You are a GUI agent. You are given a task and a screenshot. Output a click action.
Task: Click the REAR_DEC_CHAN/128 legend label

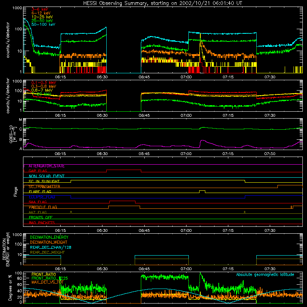click(51, 248)
